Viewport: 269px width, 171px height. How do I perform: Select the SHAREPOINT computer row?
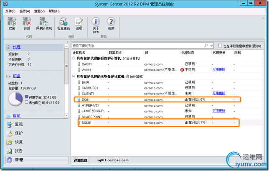point(167,117)
